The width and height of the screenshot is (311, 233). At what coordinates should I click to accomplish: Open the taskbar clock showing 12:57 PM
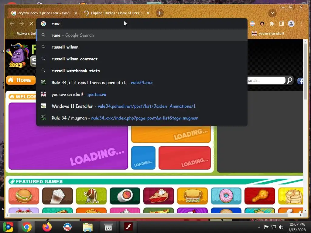(x=297, y=227)
